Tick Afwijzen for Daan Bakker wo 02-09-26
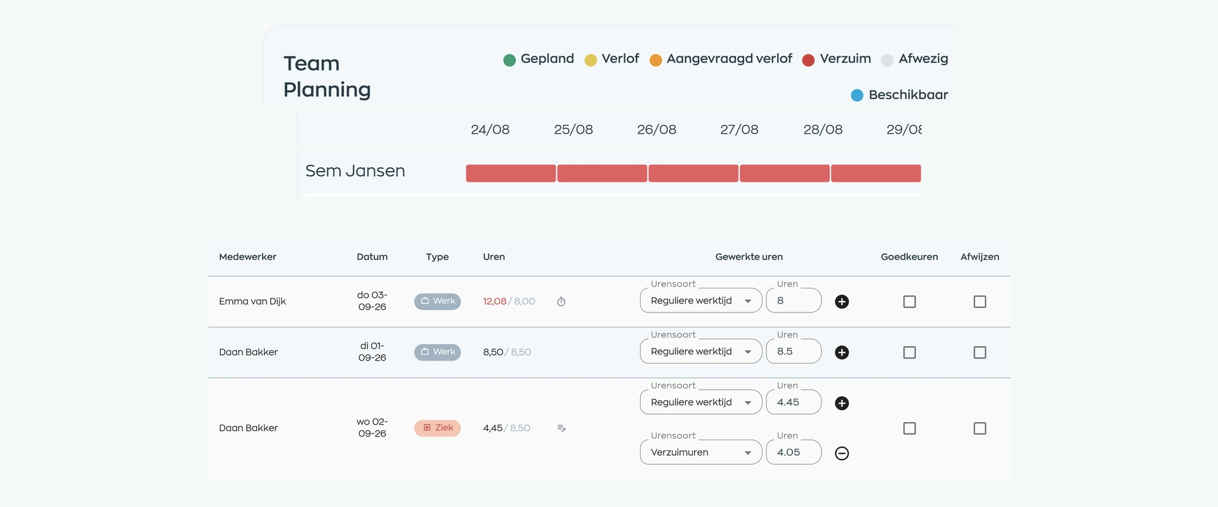This screenshot has height=507, width=1218. click(x=980, y=428)
